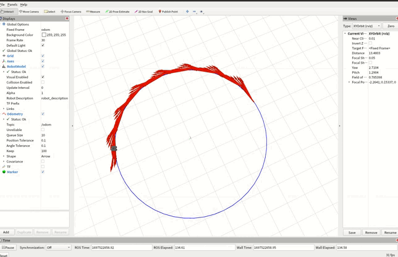This screenshot has width=398, height=257.
Task: Toggle the Grid display checkbox
Action: tap(43, 56)
